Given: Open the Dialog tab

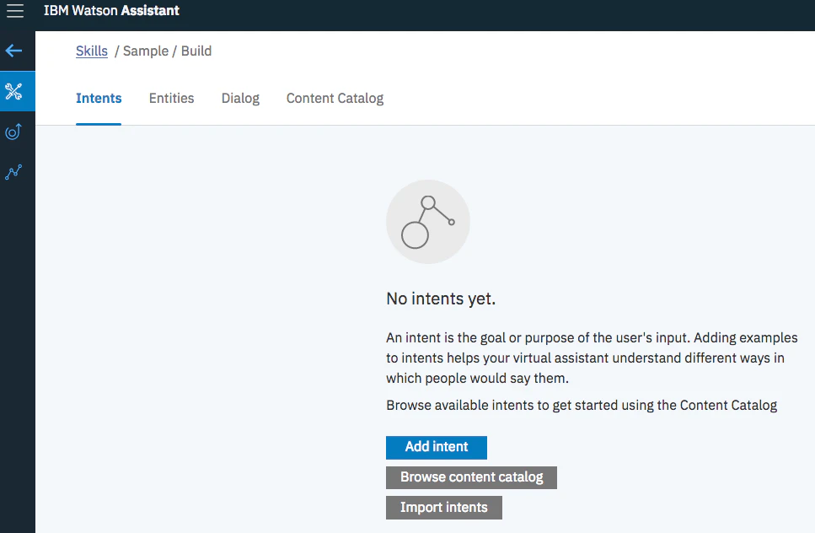Looking at the screenshot, I should point(240,99).
